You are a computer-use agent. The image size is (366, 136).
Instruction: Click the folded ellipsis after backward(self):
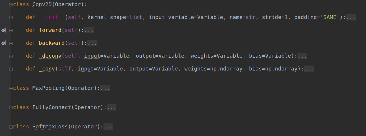(x=92, y=43)
